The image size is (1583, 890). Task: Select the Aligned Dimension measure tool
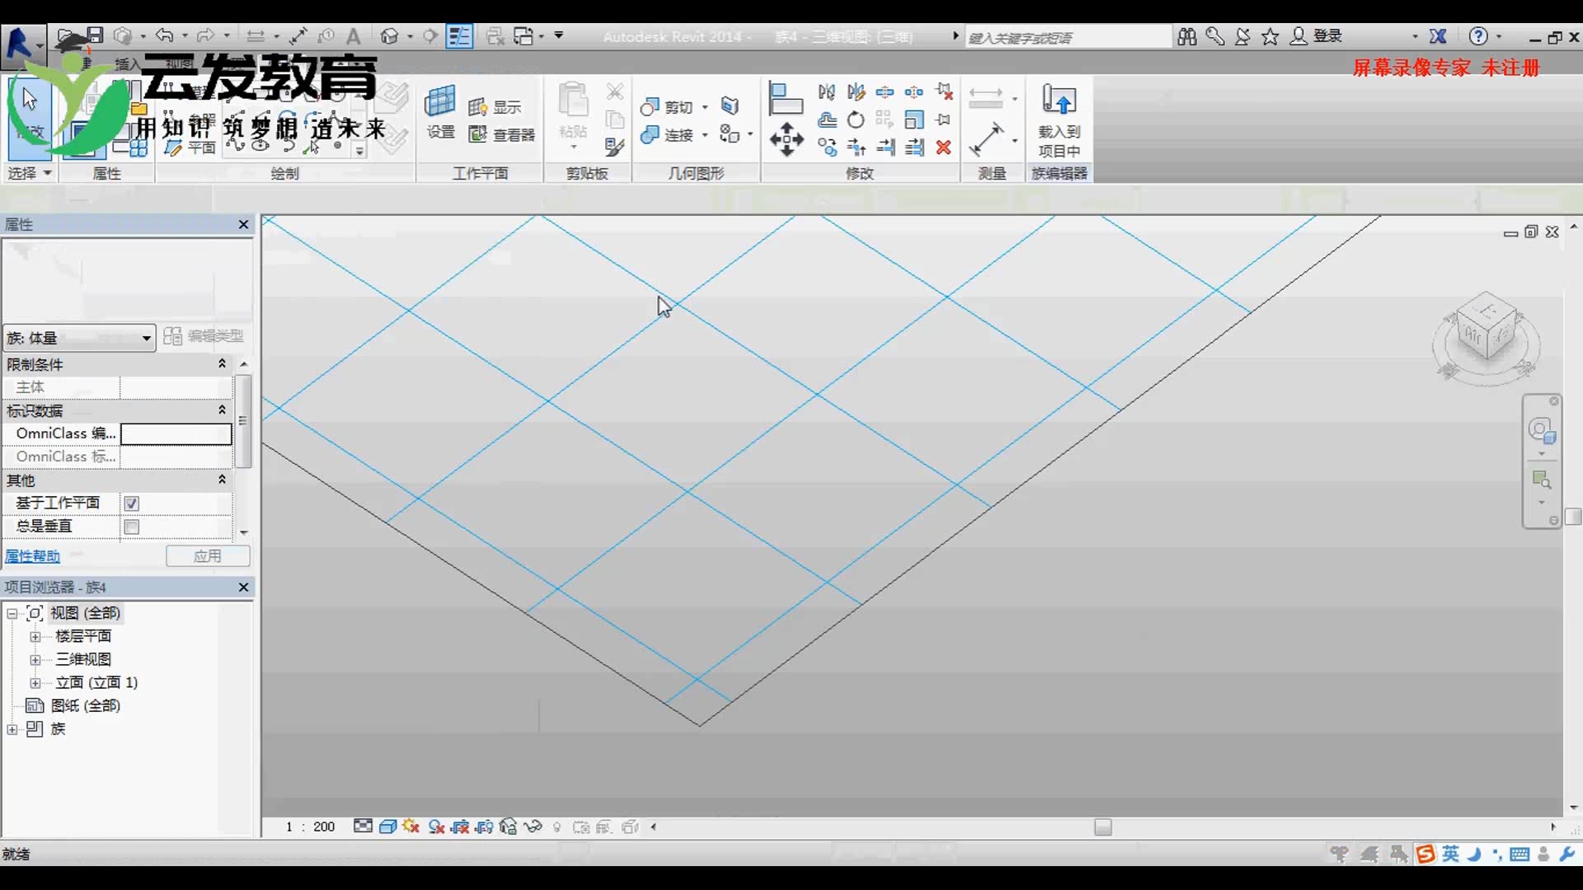click(x=986, y=139)
